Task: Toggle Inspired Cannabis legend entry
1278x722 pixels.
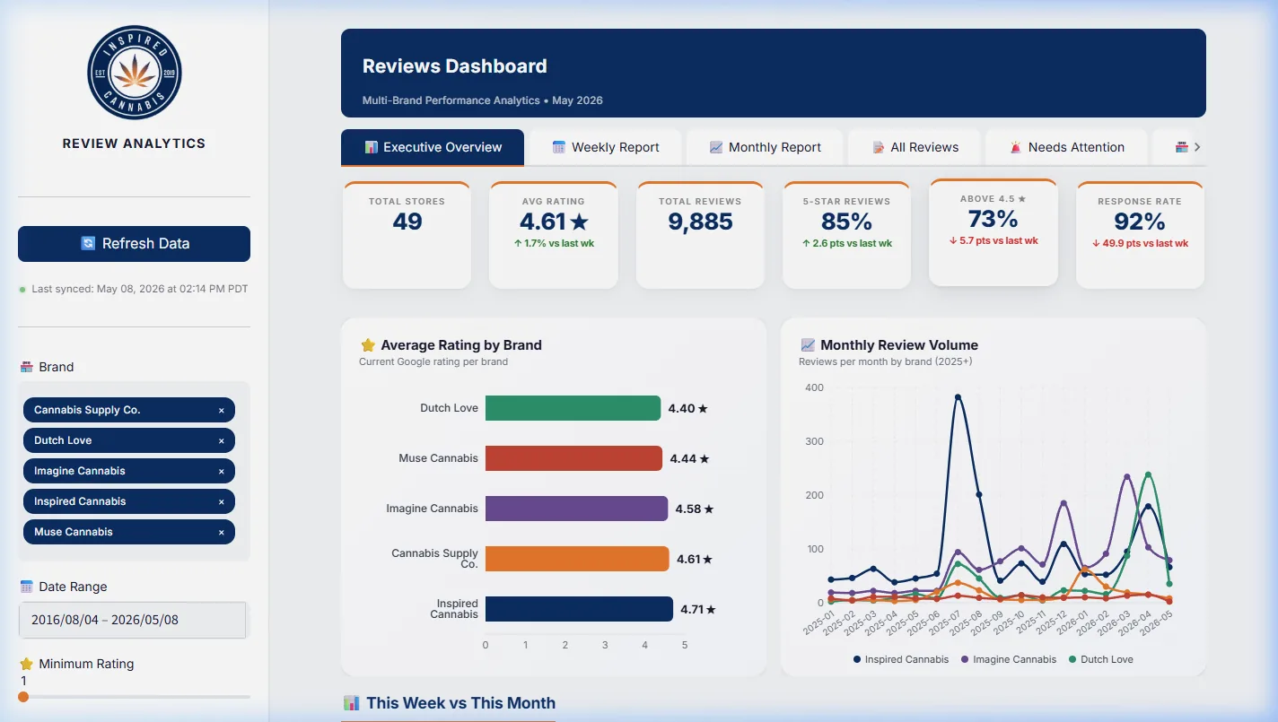Action: coord(900,659)
